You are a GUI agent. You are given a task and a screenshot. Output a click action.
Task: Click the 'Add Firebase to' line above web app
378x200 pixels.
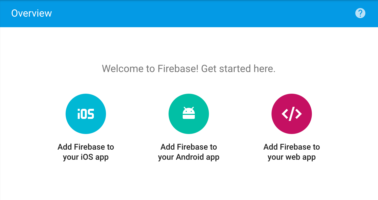click(292, 147)
